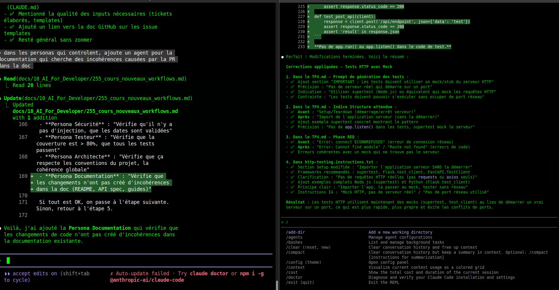Screen dimensions: 559x290
Task: Click the bold updated file path 255_cours_nouveaux_workflows.md
Action: 95,111
